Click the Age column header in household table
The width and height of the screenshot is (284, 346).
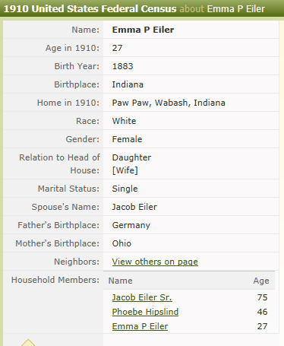(261, 281)
